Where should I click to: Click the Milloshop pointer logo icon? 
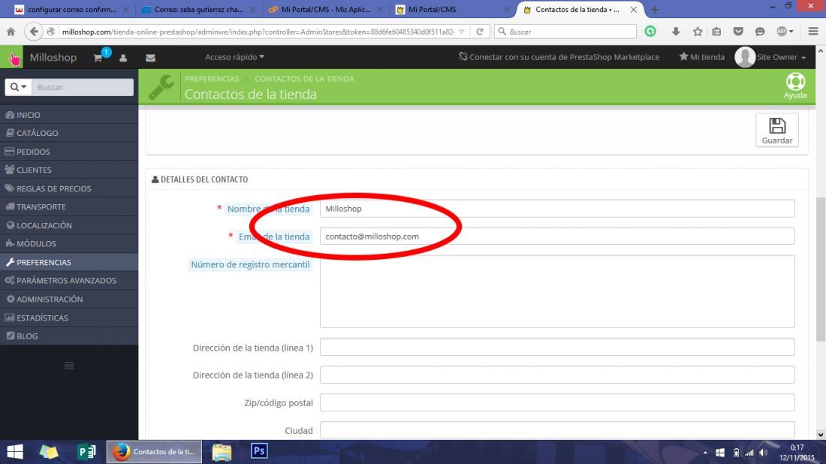[11, 57]
